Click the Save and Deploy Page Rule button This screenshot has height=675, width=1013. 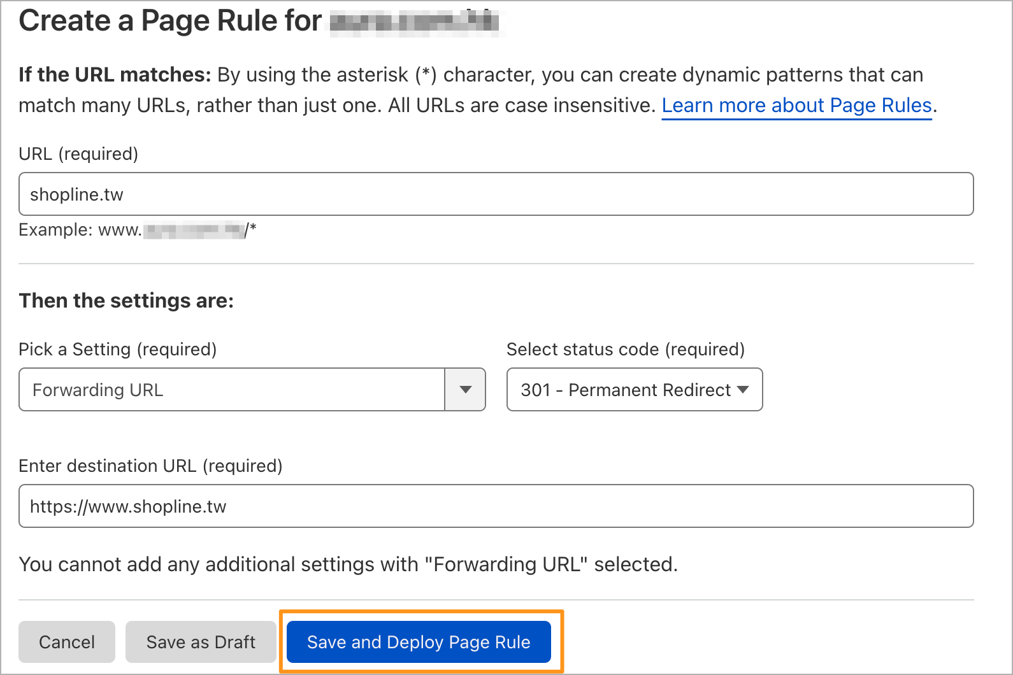coord(419,642)
